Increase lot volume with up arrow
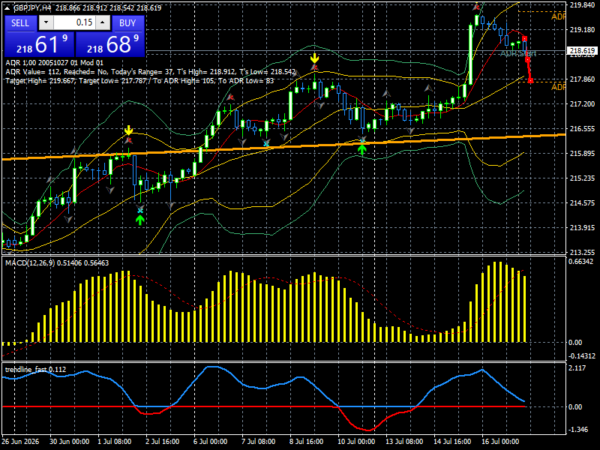 click(x=103, y=22)
